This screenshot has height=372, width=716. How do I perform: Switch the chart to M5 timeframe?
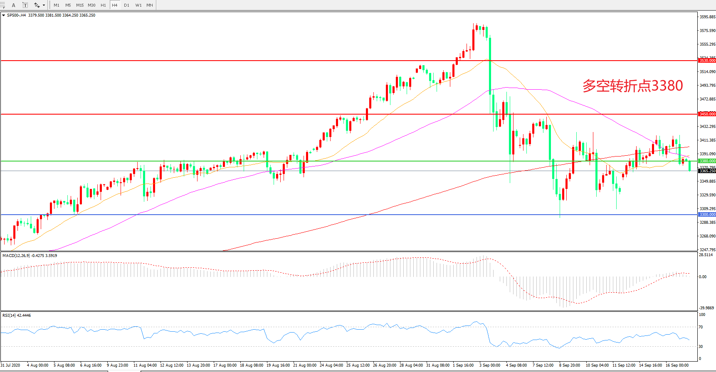pos(68,5)
